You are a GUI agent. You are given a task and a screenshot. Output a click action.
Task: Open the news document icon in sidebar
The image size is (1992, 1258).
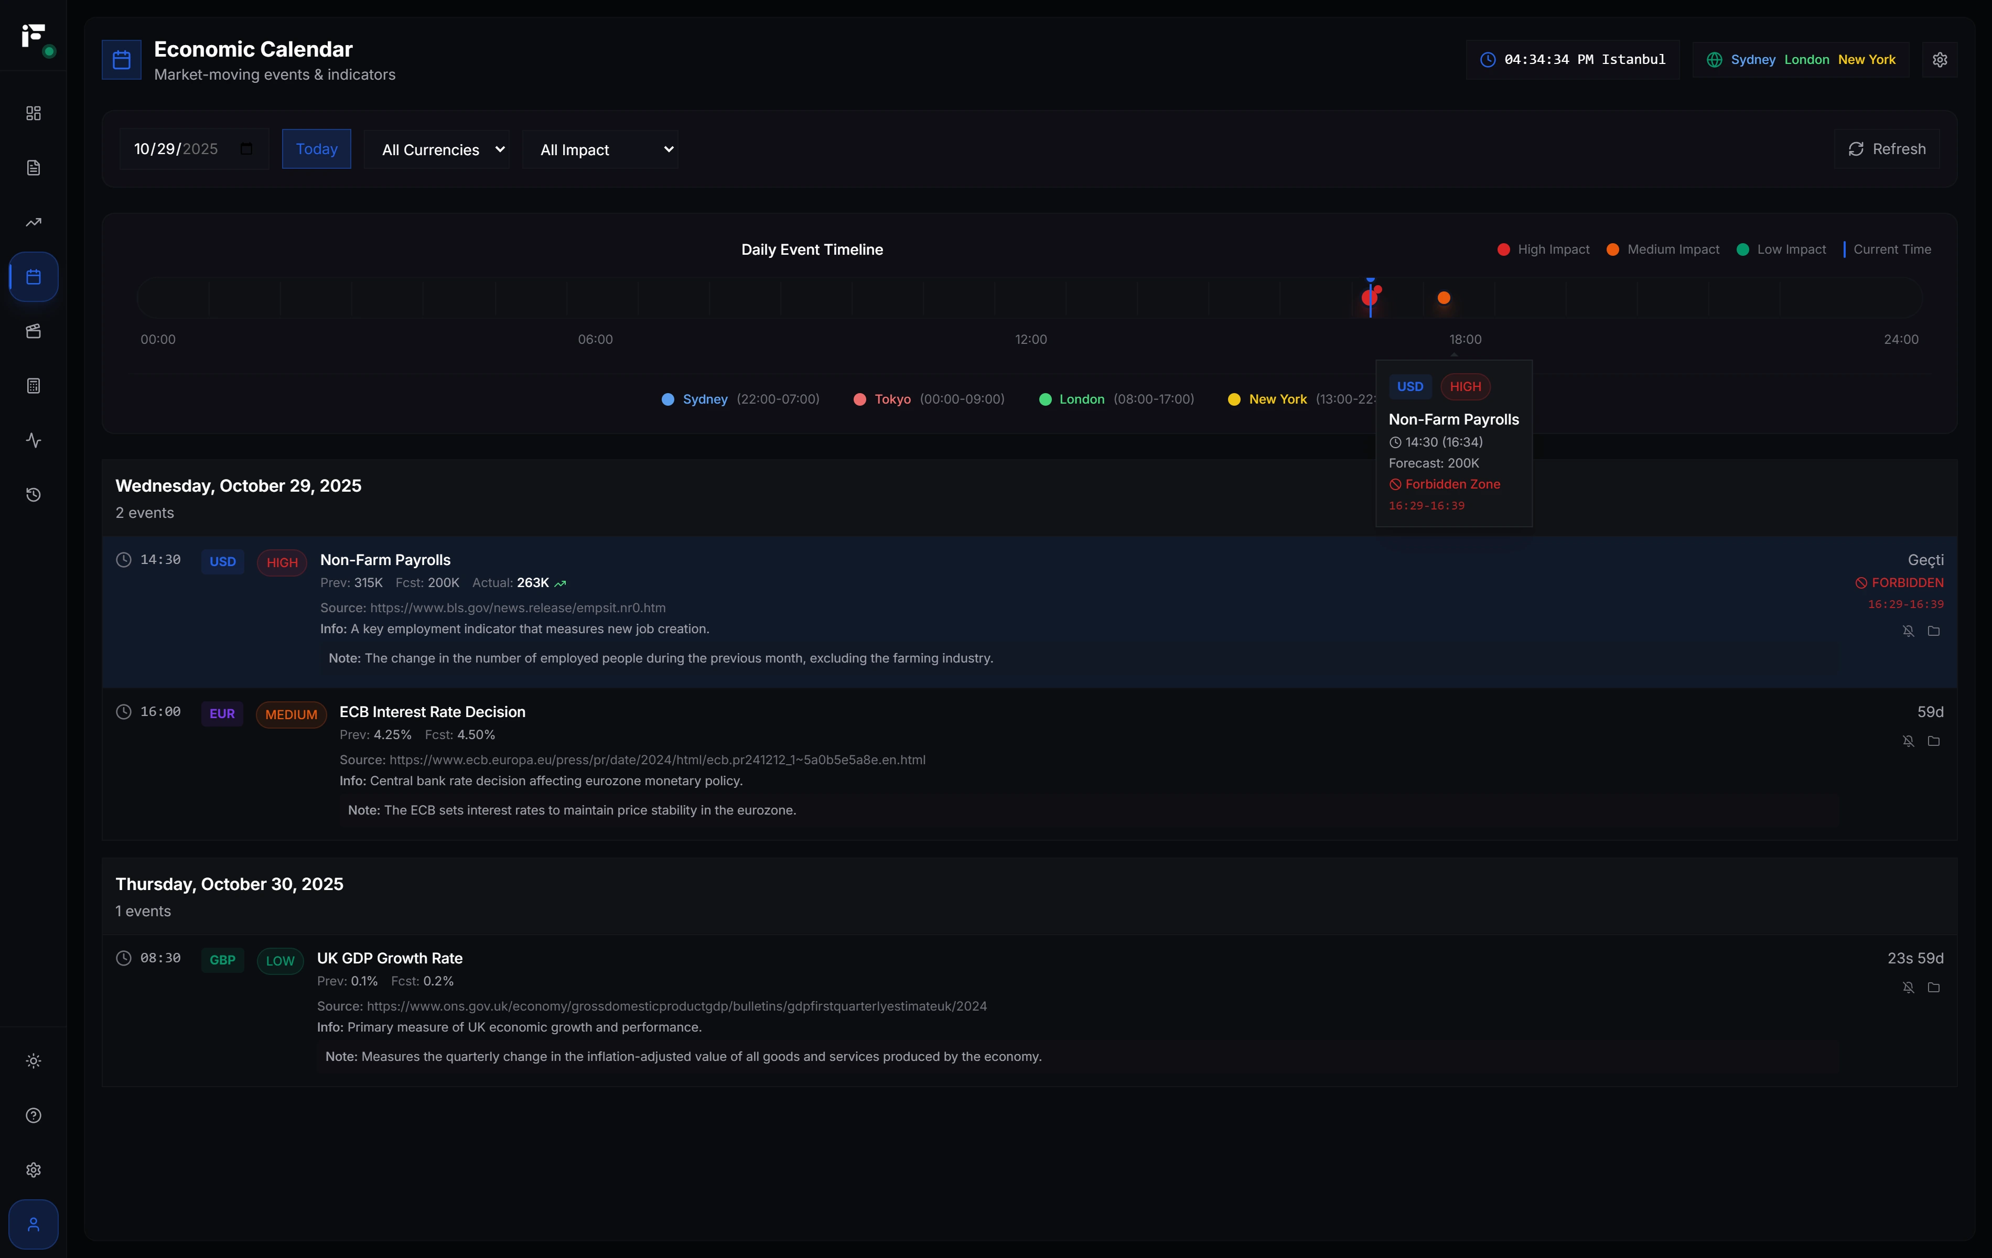pos(33,167)
